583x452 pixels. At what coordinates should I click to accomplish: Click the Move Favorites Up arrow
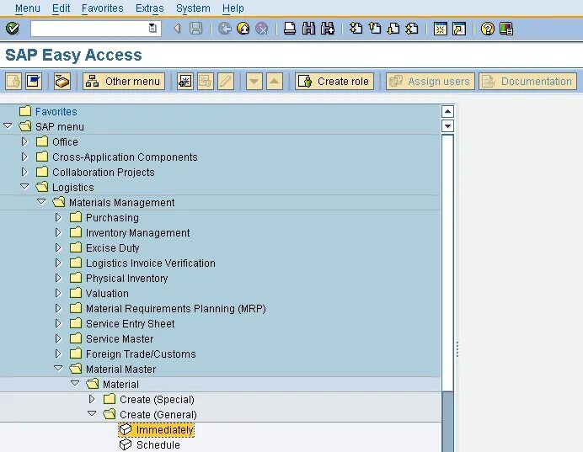(x=275, y=82)
